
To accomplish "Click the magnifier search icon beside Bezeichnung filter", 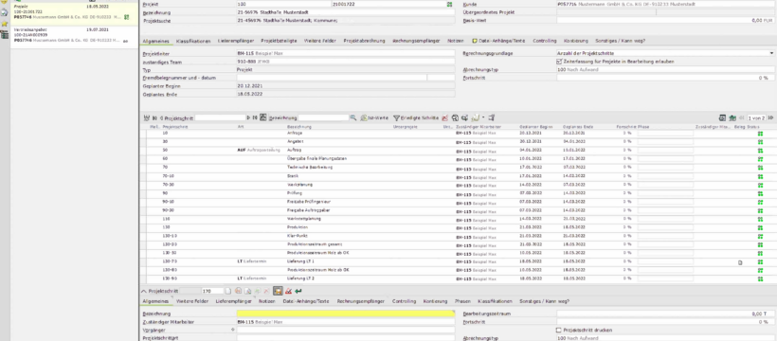I will (x=352, y=118).
